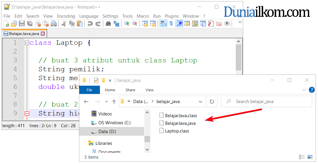Open the Encoding menu

66,16
